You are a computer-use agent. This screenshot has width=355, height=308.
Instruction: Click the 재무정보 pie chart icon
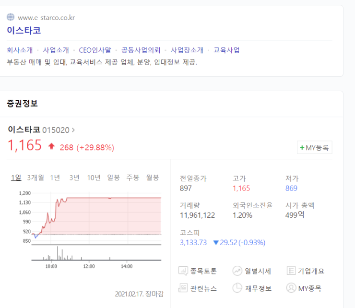(237, 288)
